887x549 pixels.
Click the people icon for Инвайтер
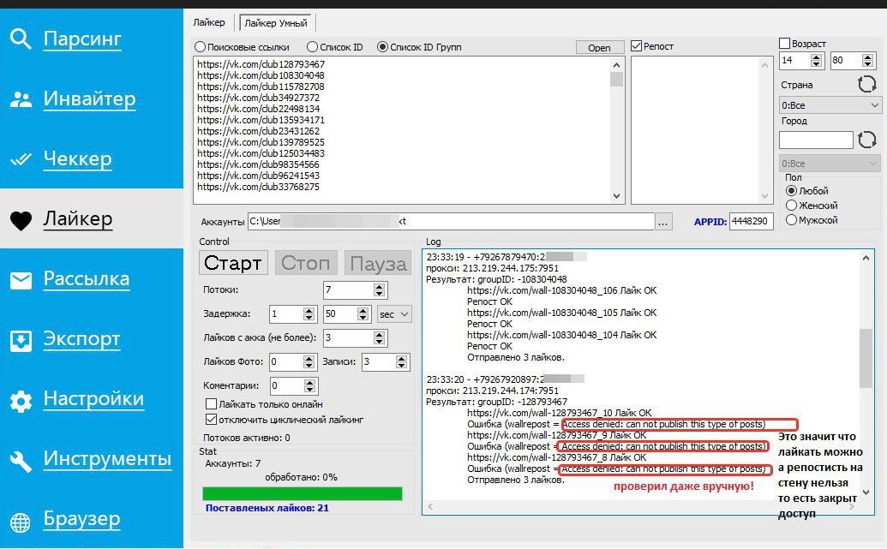pyautogui.click(x=21, y=99)
